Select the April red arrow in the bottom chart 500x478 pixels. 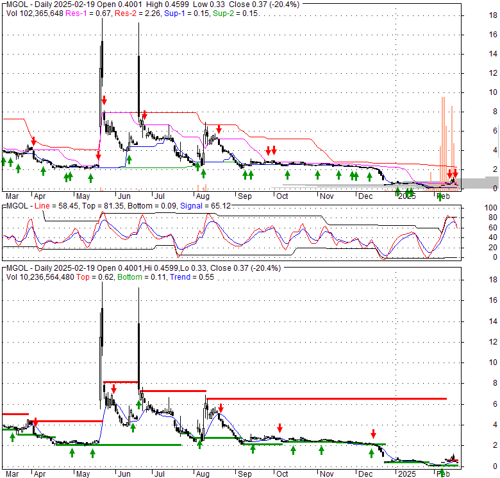pyautogui.click(x=35, y=422)
